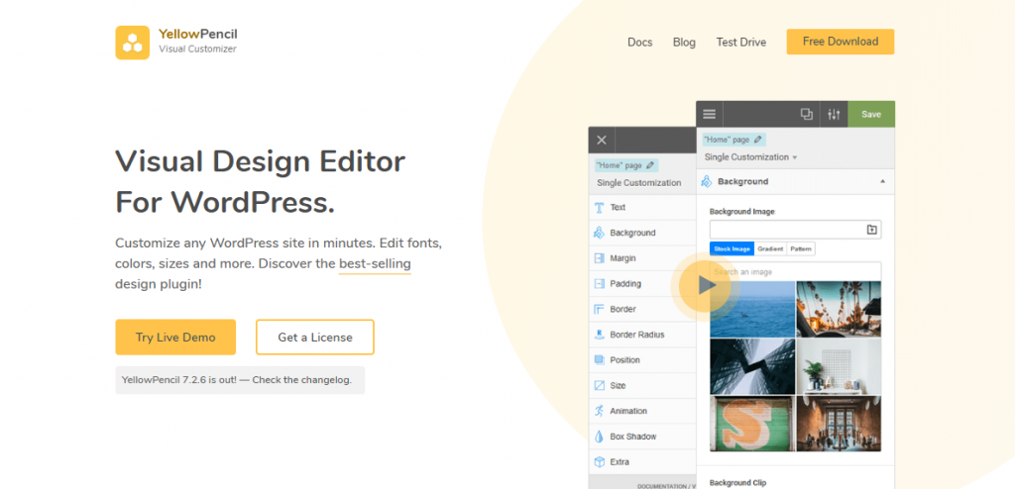
Task: Click the Single Customization label in left panel
Action: coord(639,183)
